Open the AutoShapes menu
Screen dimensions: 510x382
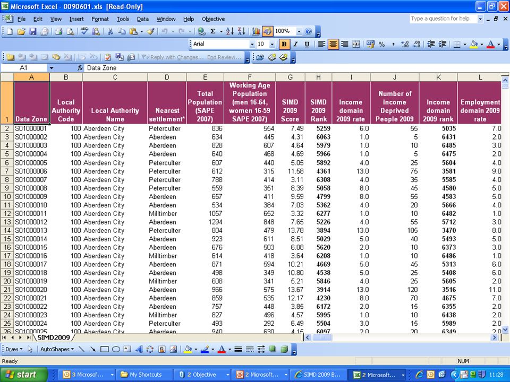[x=57, y=349]
